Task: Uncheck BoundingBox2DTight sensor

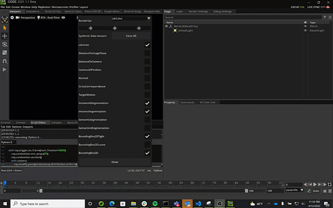Action: [147, 136]
